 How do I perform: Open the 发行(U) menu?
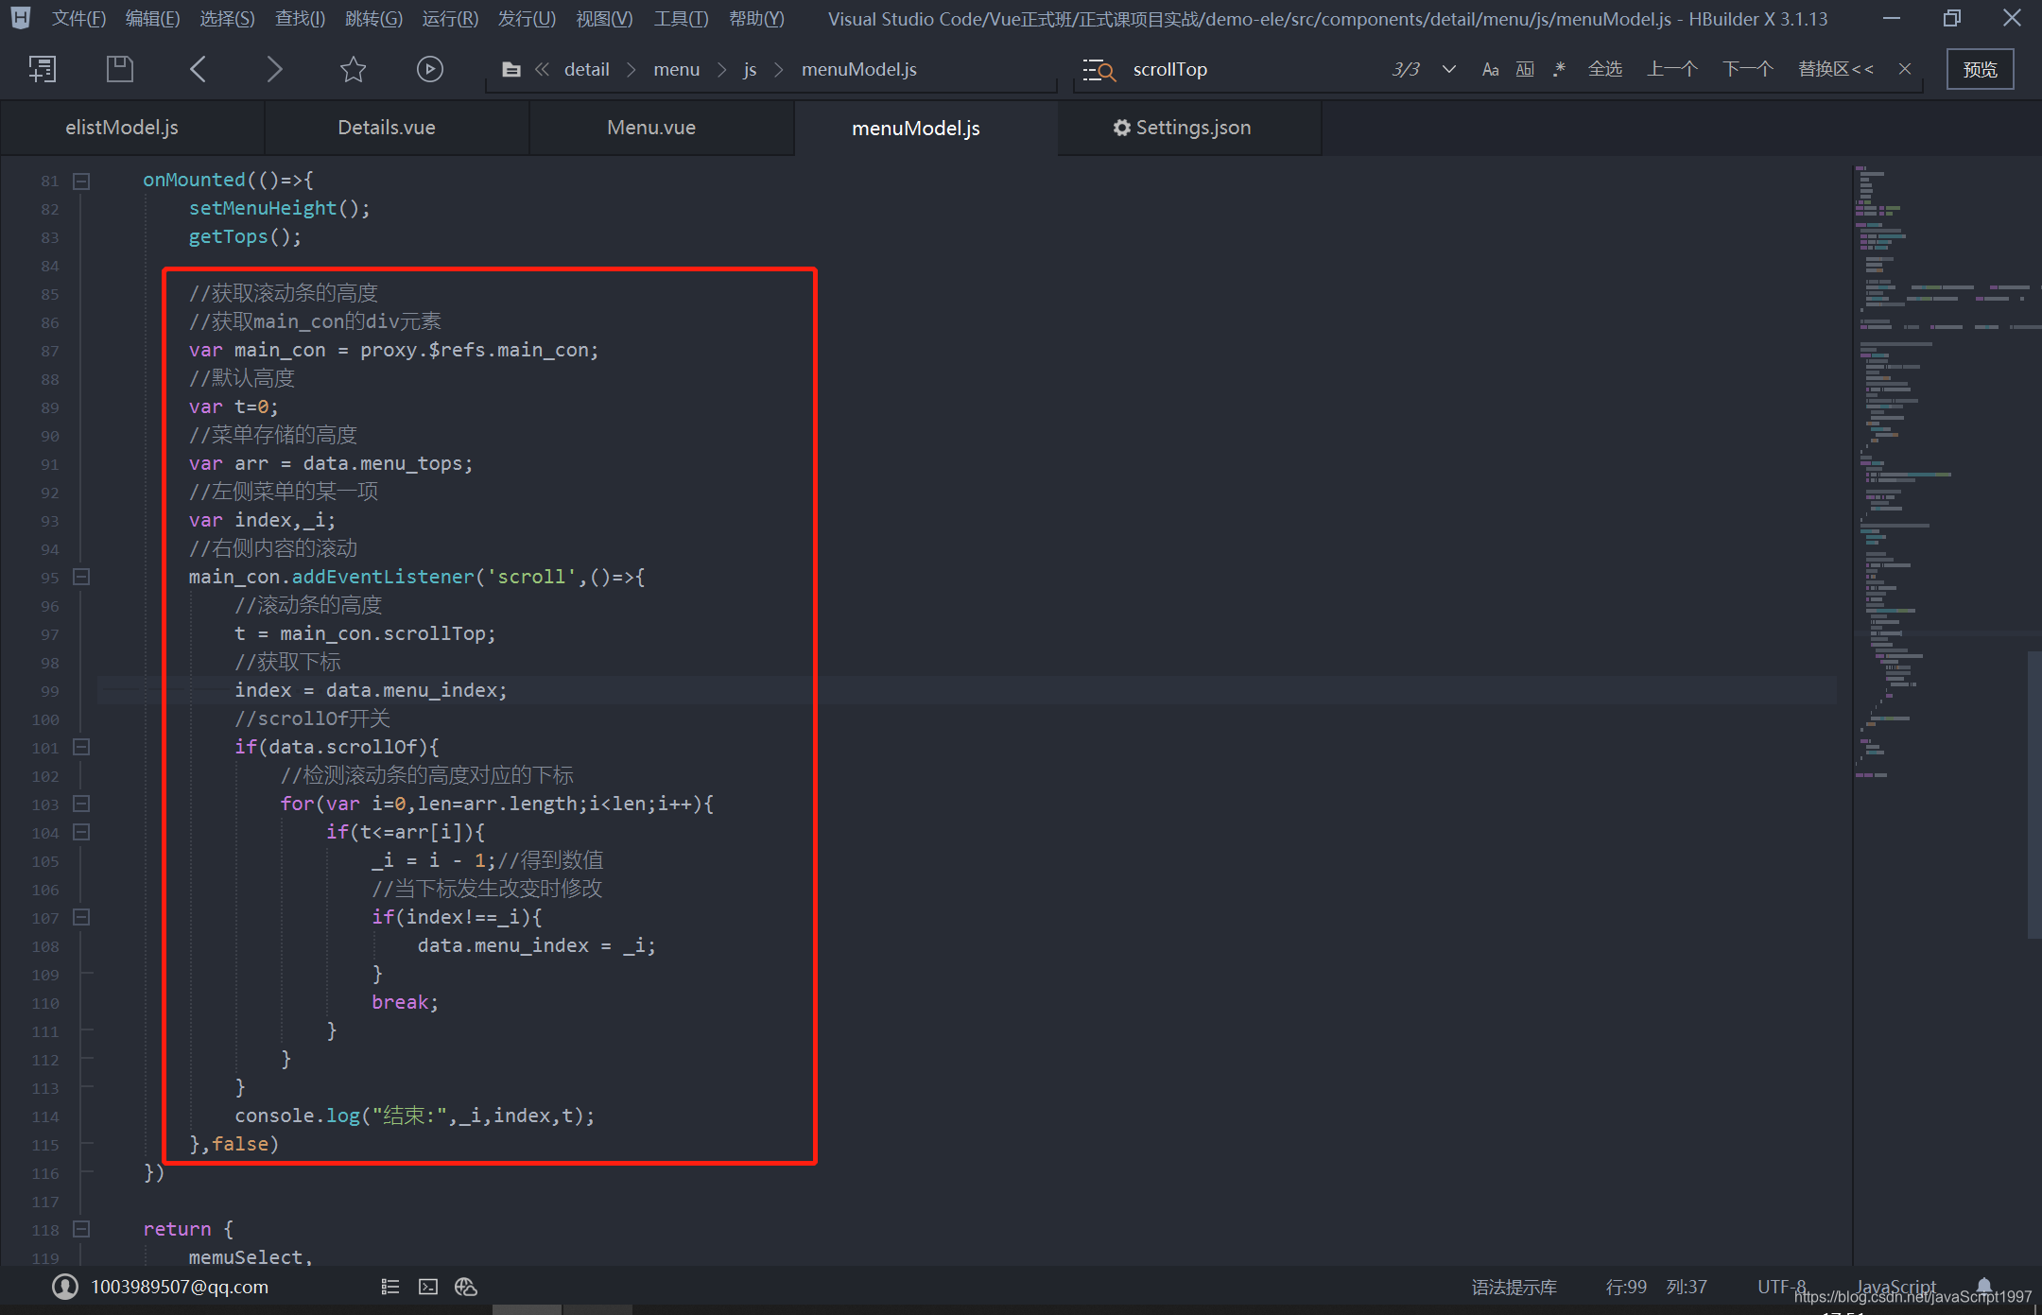[x=527, y=19]
